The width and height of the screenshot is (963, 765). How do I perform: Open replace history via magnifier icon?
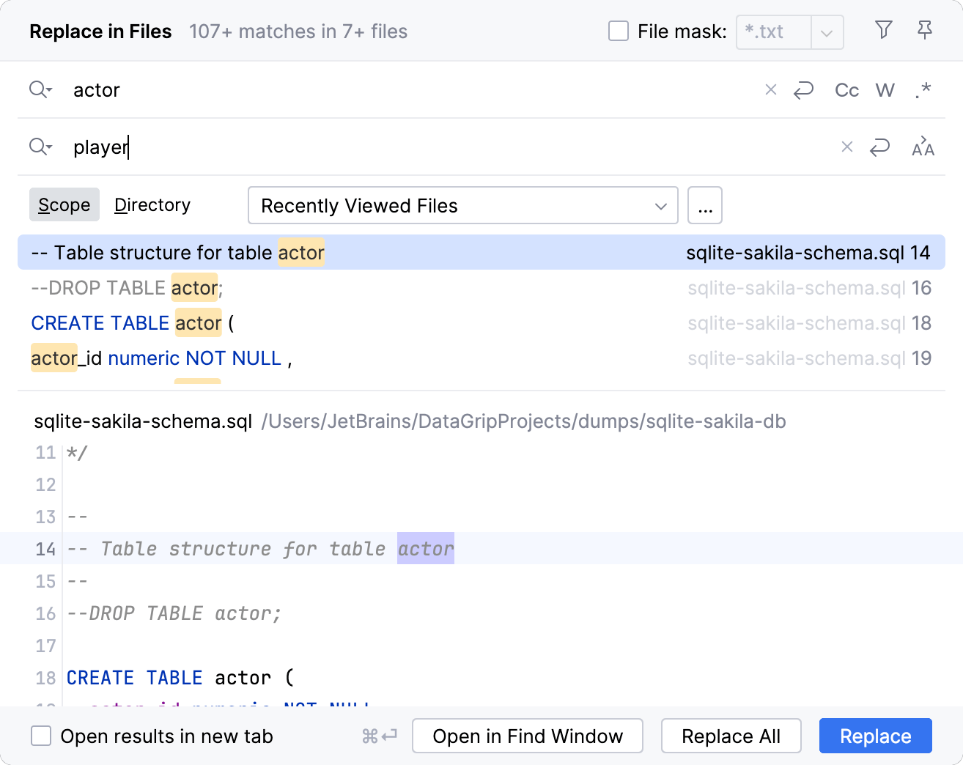(x=40, y=147)
